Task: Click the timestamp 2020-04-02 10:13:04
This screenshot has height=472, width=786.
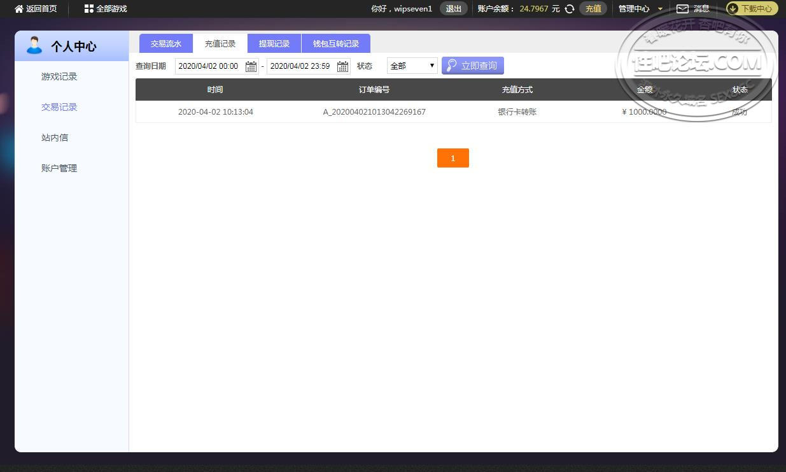Action: (x=216, y=112)
